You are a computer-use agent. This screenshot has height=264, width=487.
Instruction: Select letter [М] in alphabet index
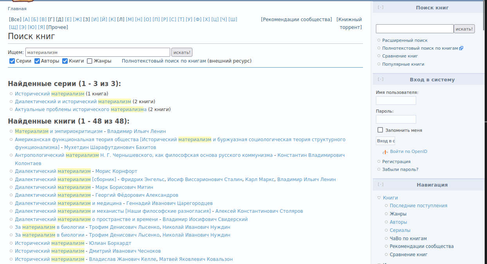[x=130, y=20]
